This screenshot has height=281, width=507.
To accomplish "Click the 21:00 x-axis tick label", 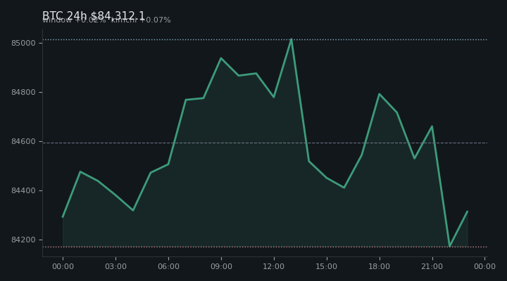I will pos(432,266).
